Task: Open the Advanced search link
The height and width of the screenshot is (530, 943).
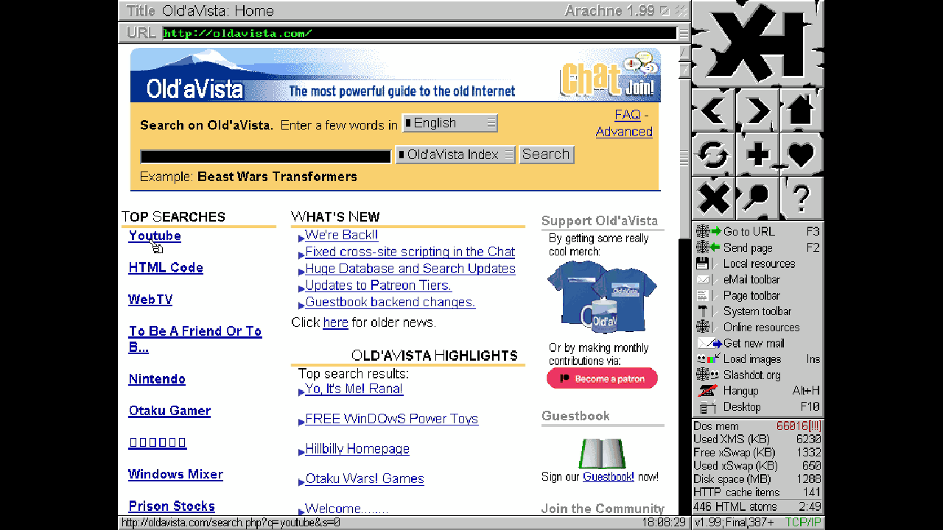Action: [x=624, y=132]
